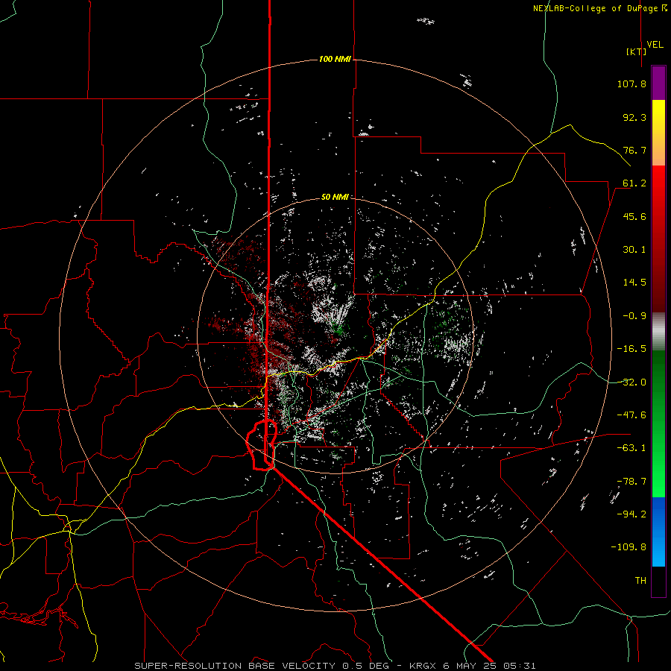The image size is (671, 671).
Task: Click the -32.0 velocity scale value
Action: click(631, 382)
